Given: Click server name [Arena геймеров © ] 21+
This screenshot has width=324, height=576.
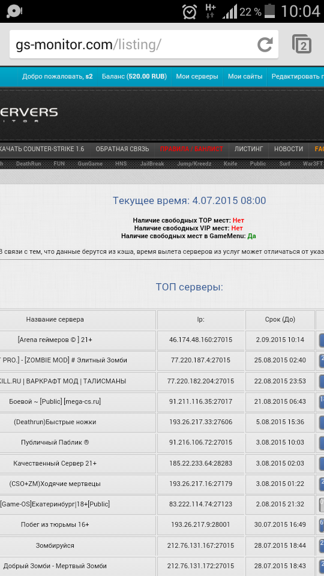Looking at the screenshot, I should [x=55, y=340].
